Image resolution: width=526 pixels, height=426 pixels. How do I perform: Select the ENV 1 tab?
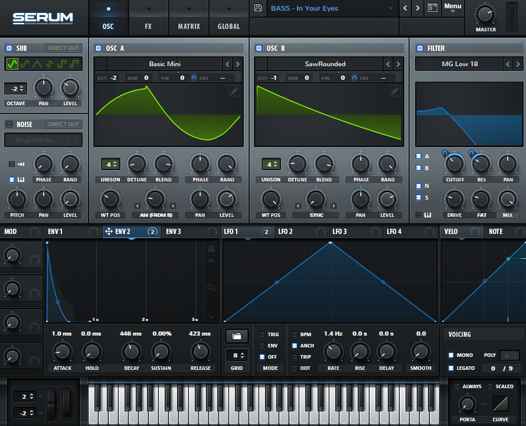point(73,232)
